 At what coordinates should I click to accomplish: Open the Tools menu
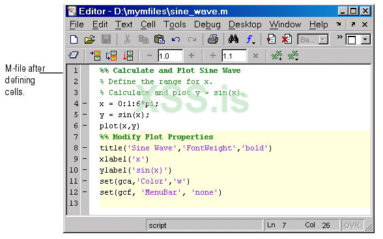click(x=175, y=24)
